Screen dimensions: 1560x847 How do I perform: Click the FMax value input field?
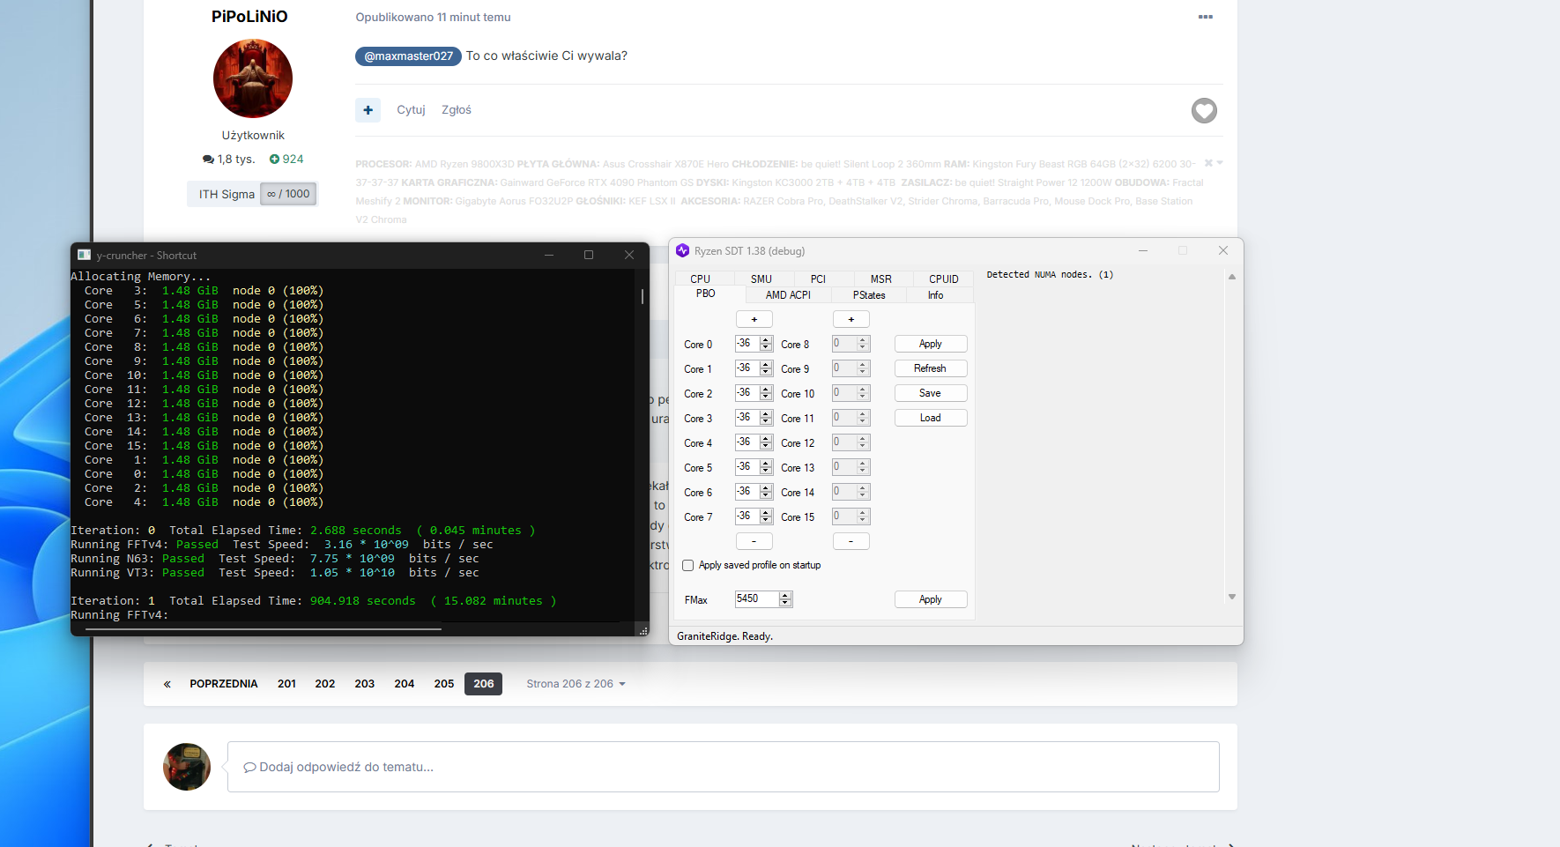click(756, 599)
